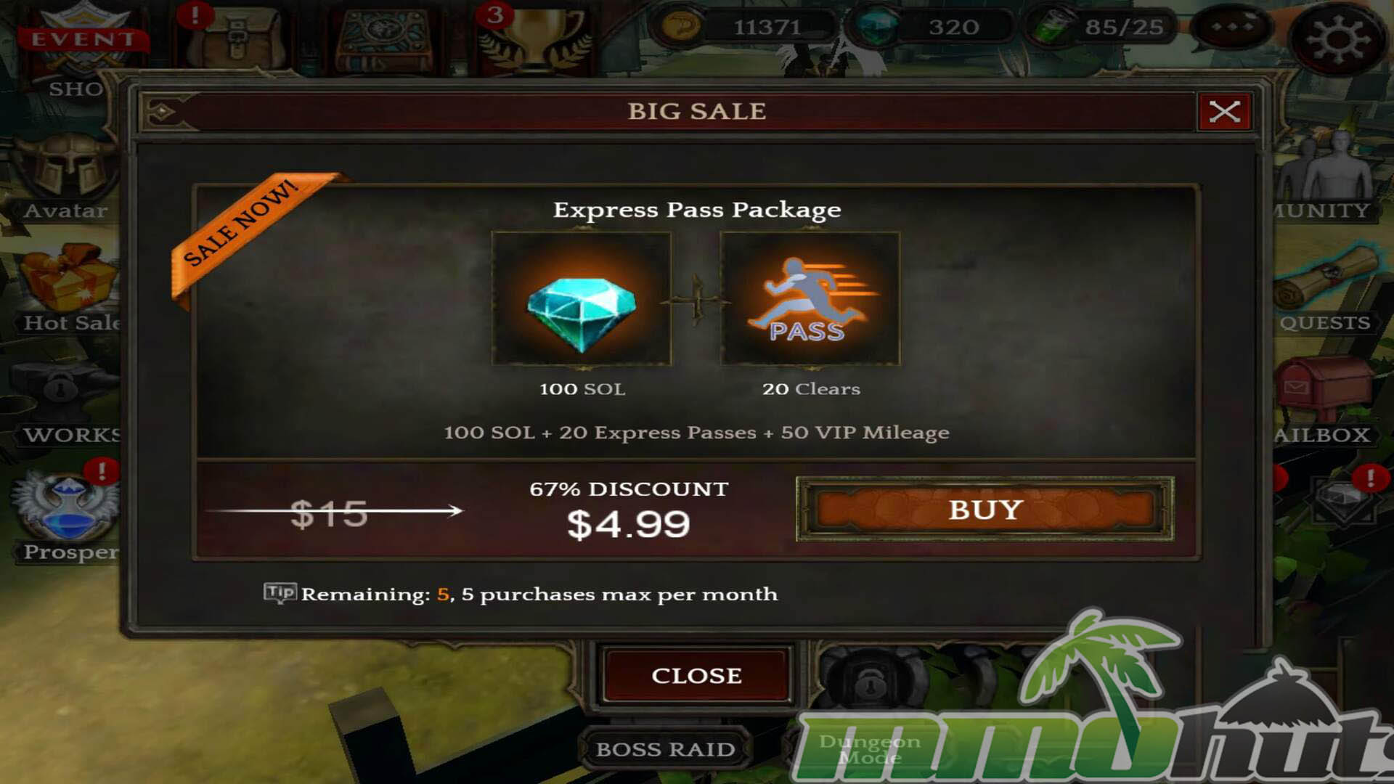Select the 20 Clears pass thumbnail
Viewport: 1394px width, 784px height.
pyautogui.click(x=810, y=298)
